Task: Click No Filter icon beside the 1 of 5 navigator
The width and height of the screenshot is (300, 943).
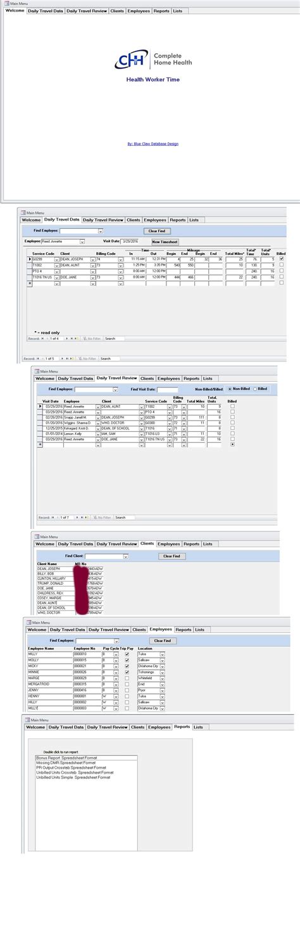Action: [86, 358]
